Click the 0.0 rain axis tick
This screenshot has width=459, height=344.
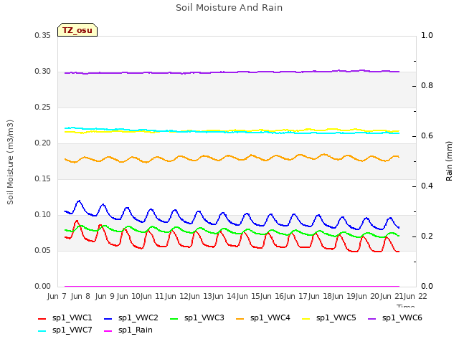click(x=427, y=287)
